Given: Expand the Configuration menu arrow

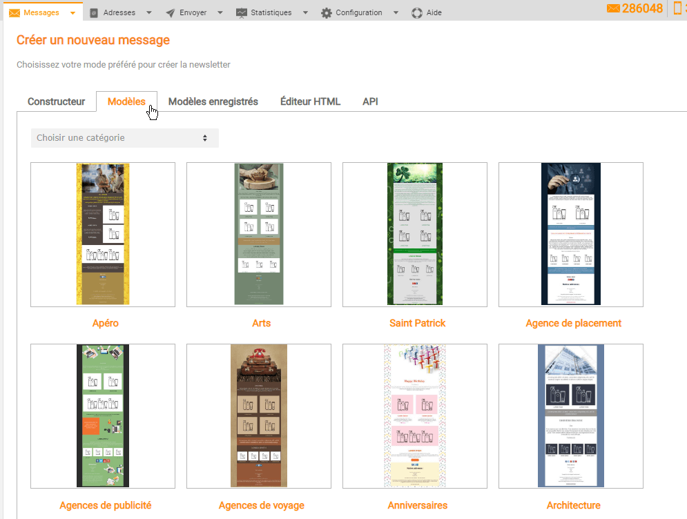Looking at the screenshot, I should [x=396, y=12].
